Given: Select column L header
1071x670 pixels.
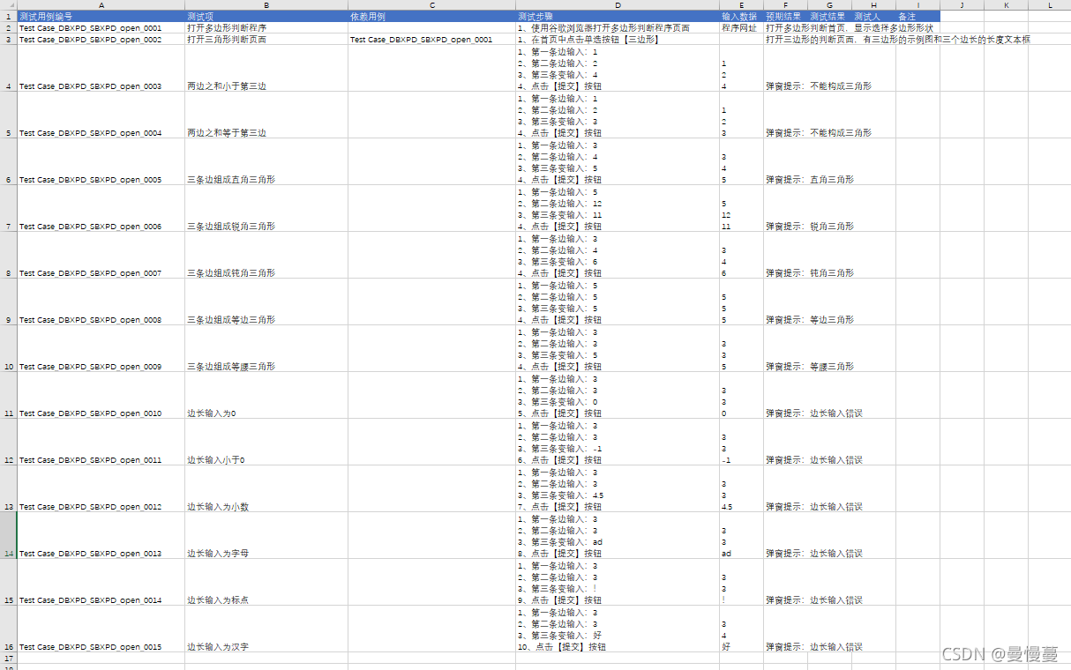Looking at the screenshot, I should [1050, 5].
